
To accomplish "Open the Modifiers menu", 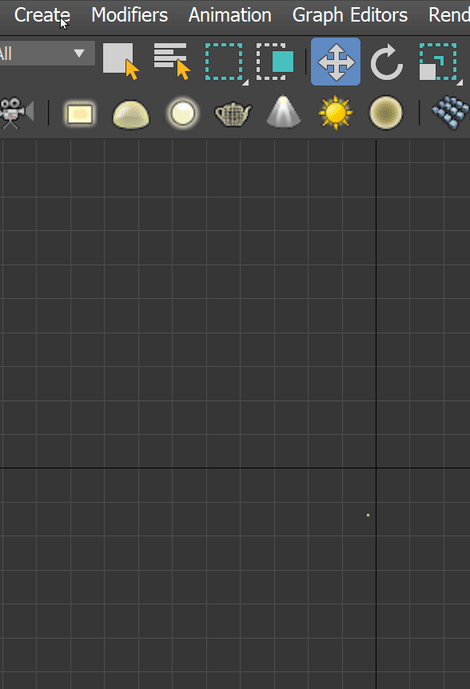I will click(129, 15).
